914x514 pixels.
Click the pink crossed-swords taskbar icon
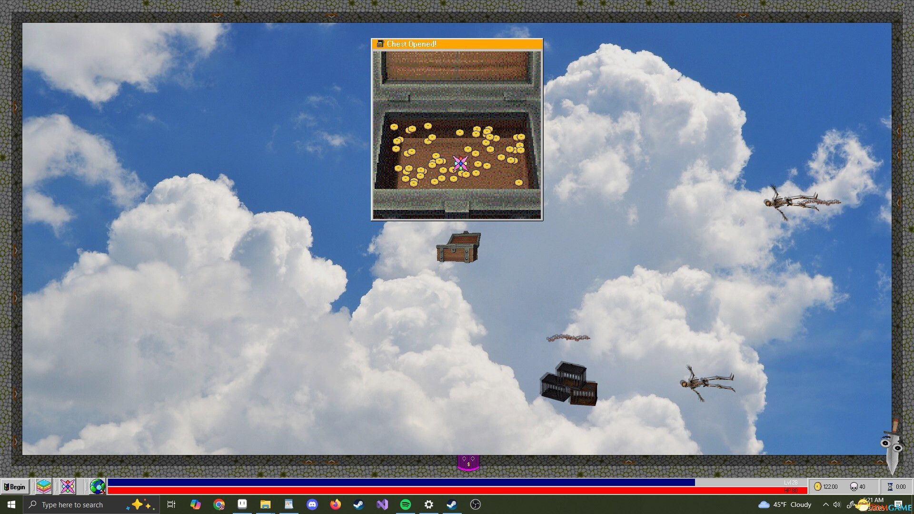[68, 486]
